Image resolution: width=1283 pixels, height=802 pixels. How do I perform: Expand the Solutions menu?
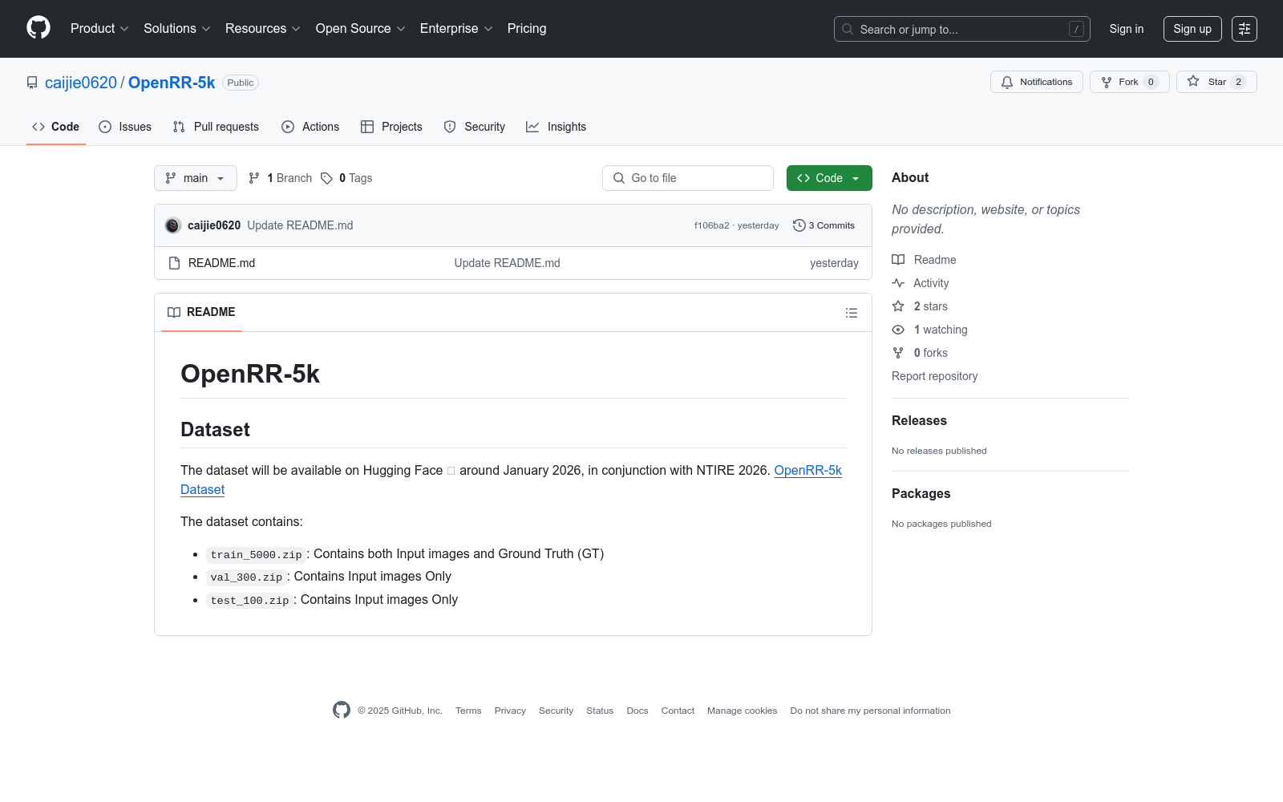[177, 29]
